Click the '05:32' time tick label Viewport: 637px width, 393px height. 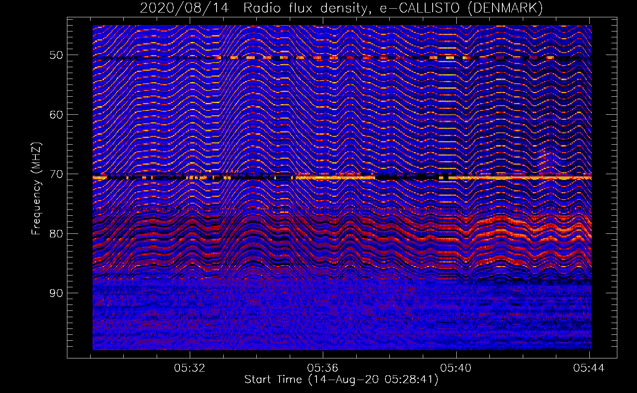[x=190, y=368]
